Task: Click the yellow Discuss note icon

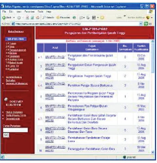Action: pyautogui.click(x=102, y=17)
